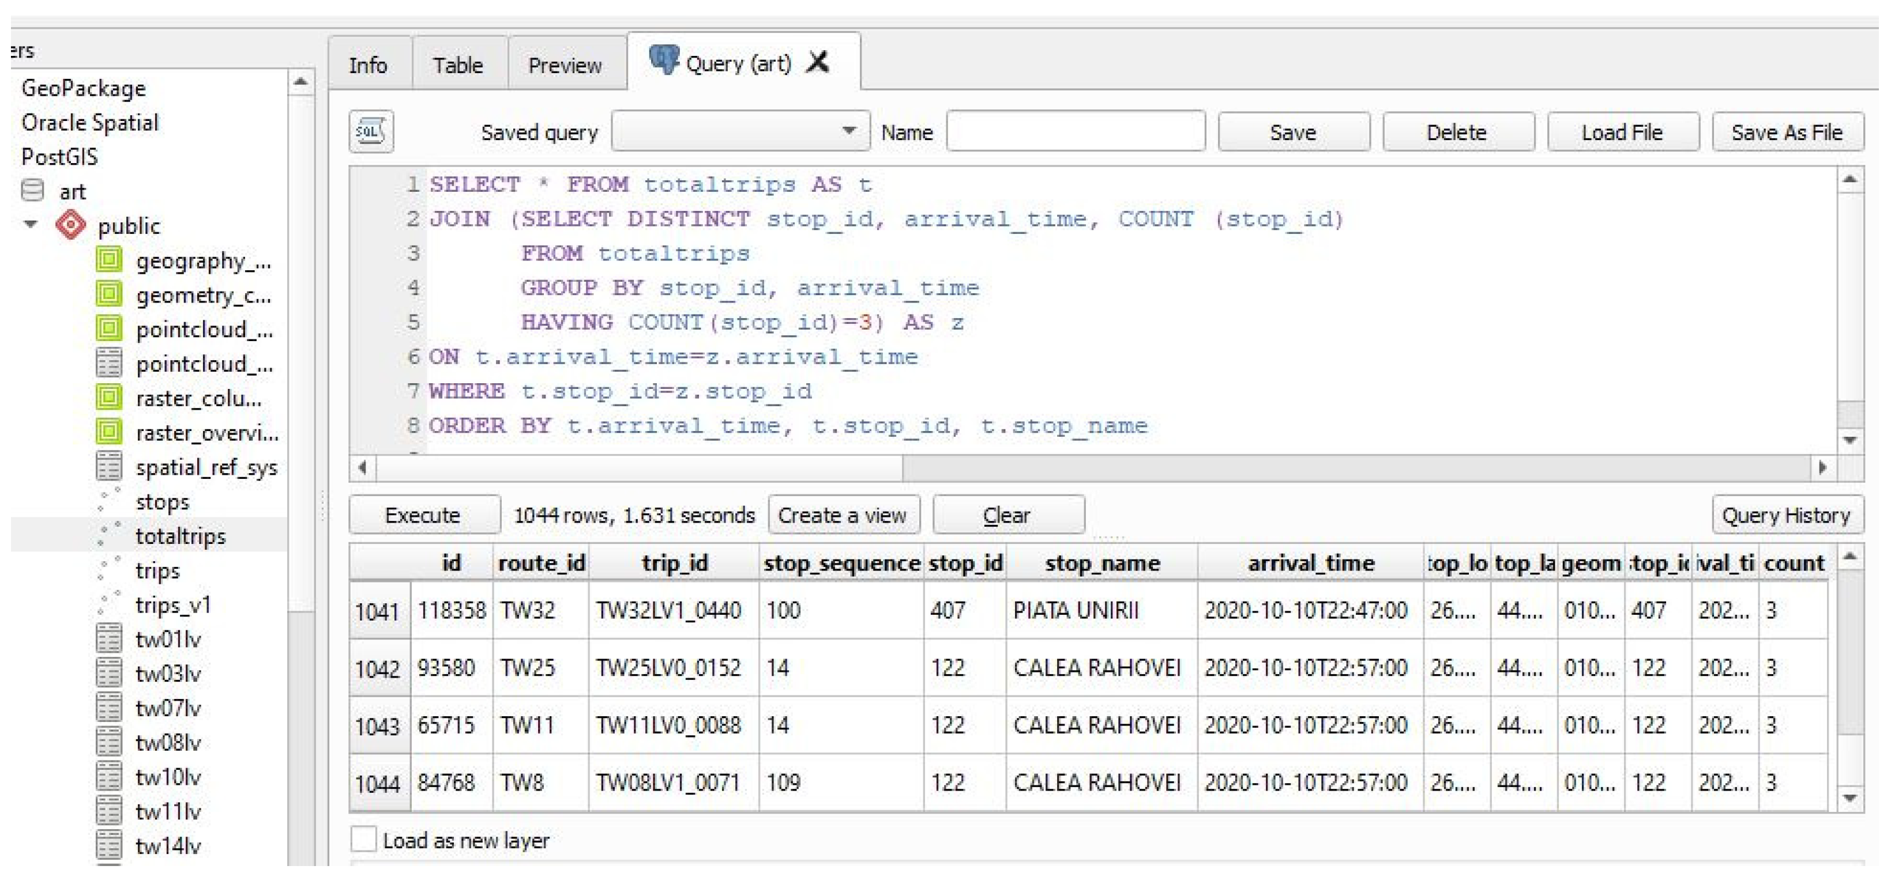Click the tw01lv table icon

point(108,638)
